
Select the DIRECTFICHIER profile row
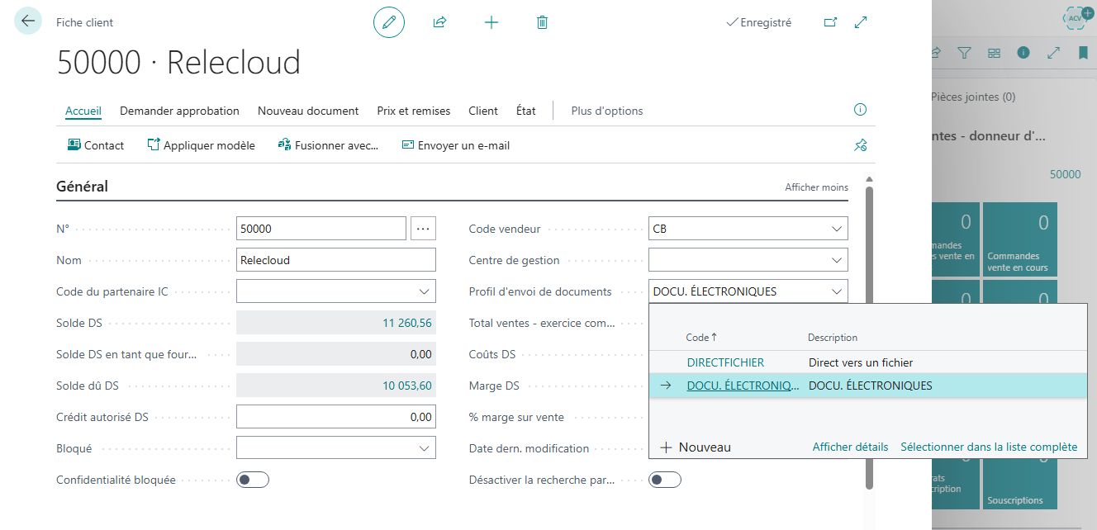[x=725, y=362]
